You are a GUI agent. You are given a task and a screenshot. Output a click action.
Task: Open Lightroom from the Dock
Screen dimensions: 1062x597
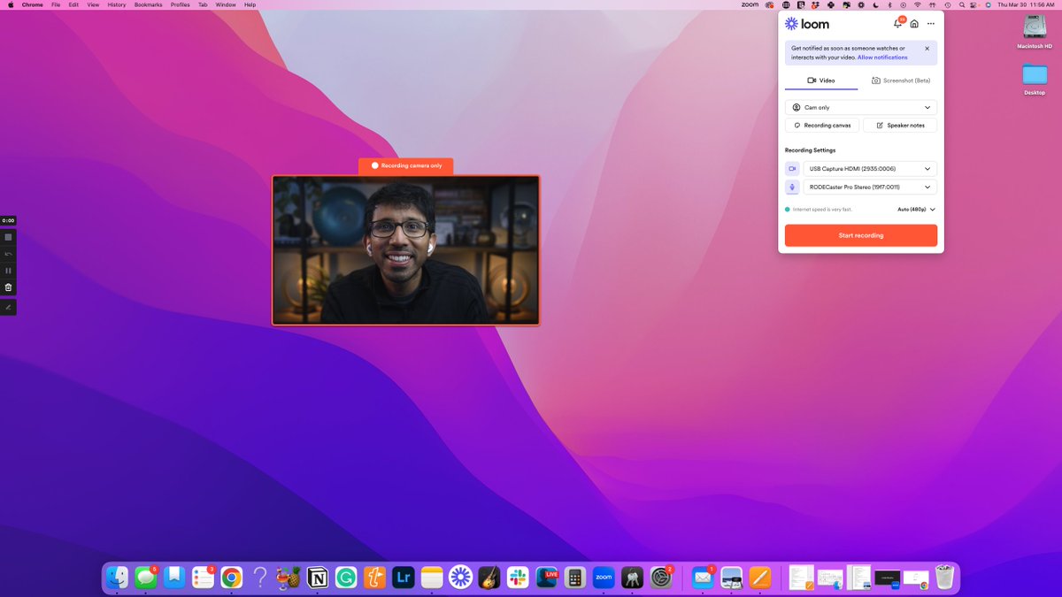click(403, 578)
